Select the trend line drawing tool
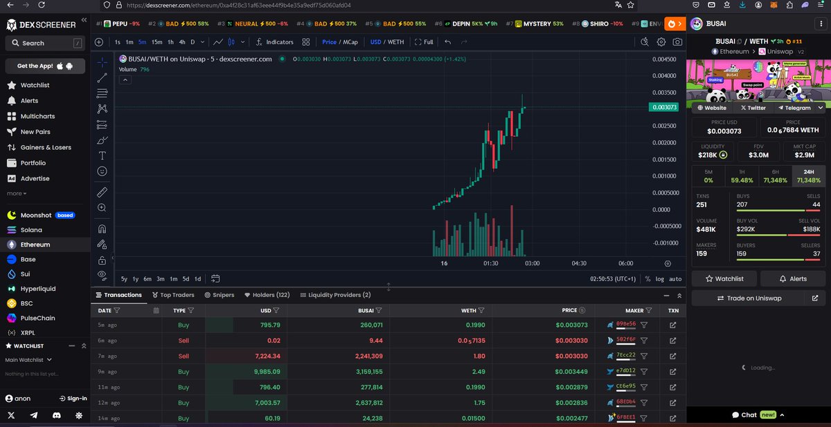The height and width of the screenshot is (427, 831). pos(102,77)
